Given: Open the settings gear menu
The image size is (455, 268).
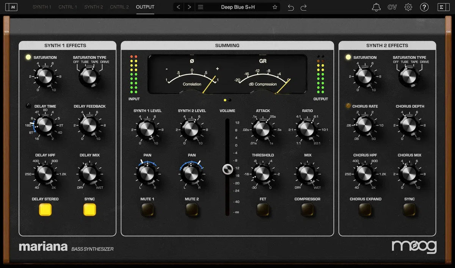Looking at the screenshot, I should (x=408, y=7).
